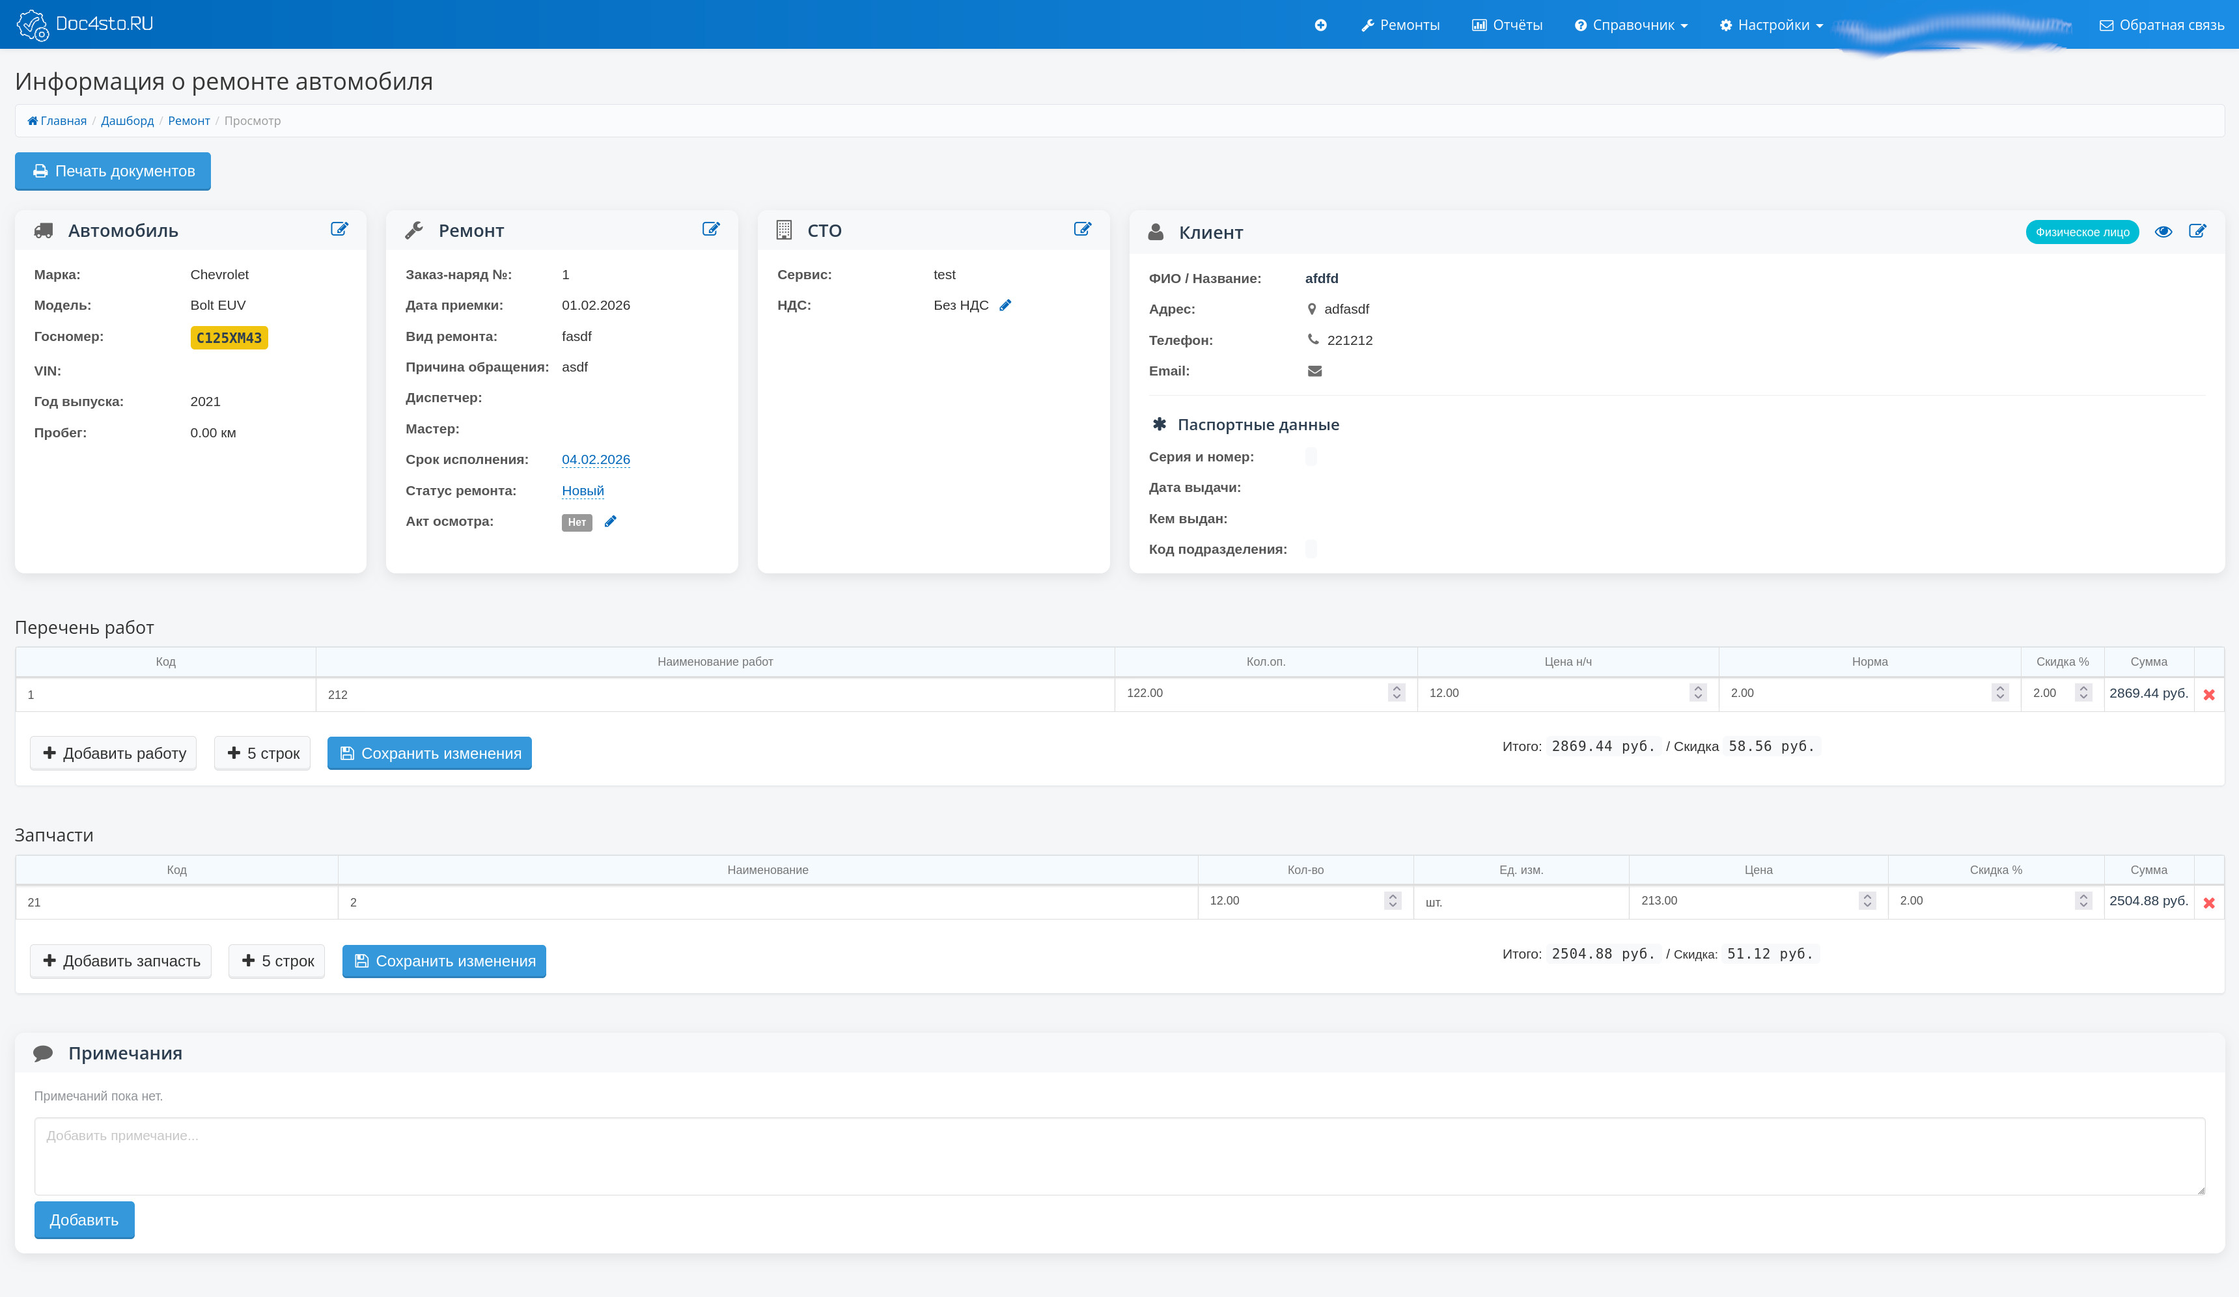Viewport: 2239px width, 1297px height.
Task: Edit the Ремонт card details
Action: pyautogui.click(x=711, y=229)
